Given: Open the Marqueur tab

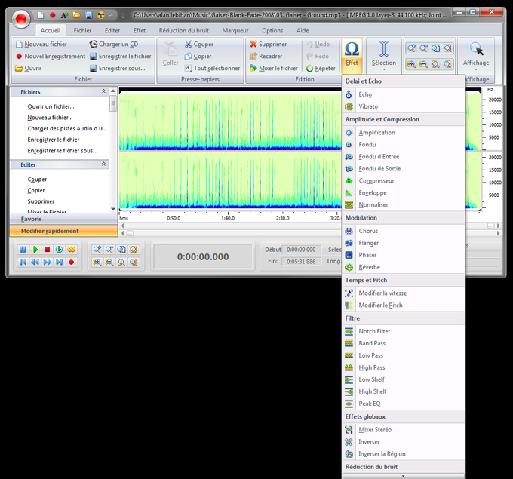Looking at the screenshot, I should click(x=235, y=30).
